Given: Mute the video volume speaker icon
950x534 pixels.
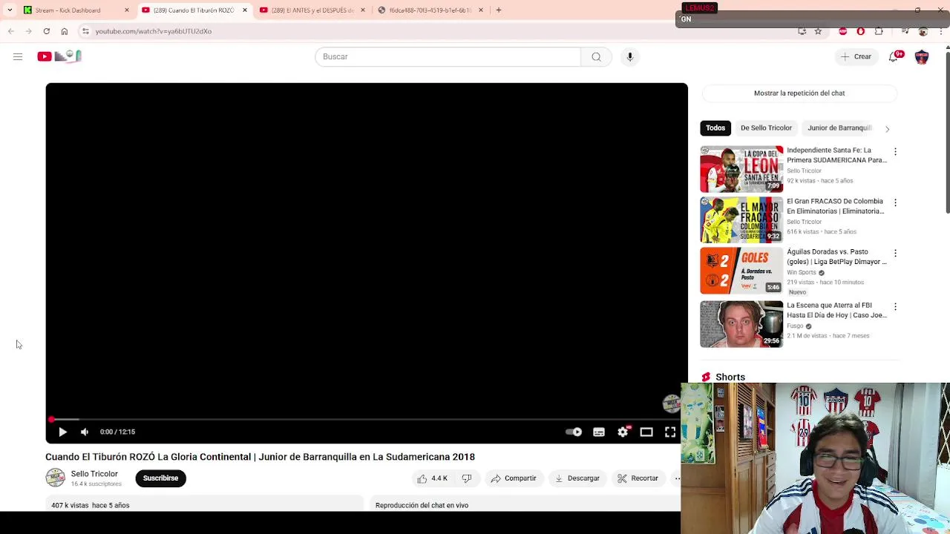Looking at the screenshot, I should coord(85,432).
